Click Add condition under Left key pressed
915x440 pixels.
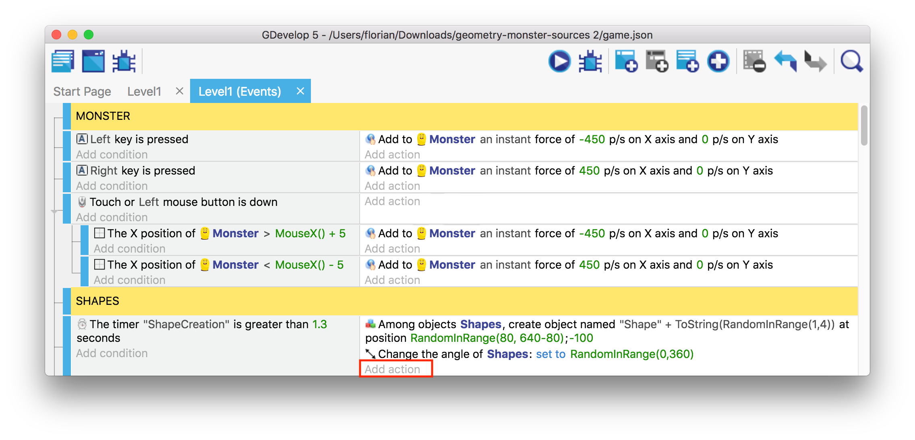point(112,154)
